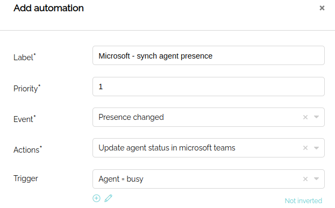
Task: Close the Add automation dialog
Action: [x=322, y=8]
